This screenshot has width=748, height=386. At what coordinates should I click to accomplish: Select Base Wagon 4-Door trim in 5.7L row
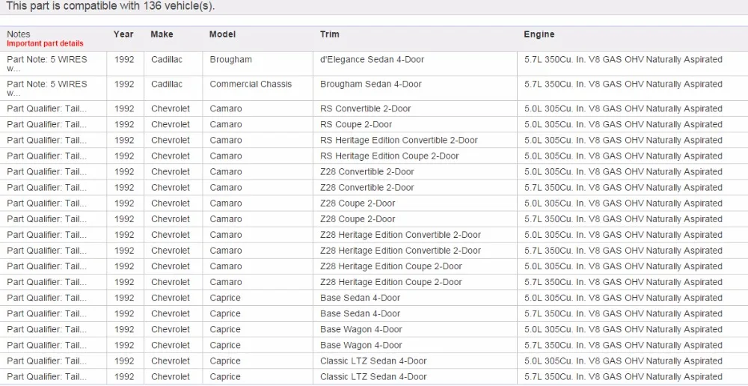coord(361,345)
